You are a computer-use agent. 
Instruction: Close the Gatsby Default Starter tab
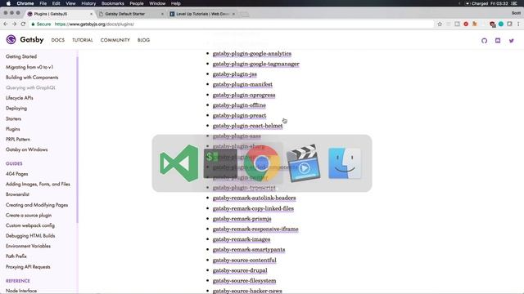(x=162, y=14)
